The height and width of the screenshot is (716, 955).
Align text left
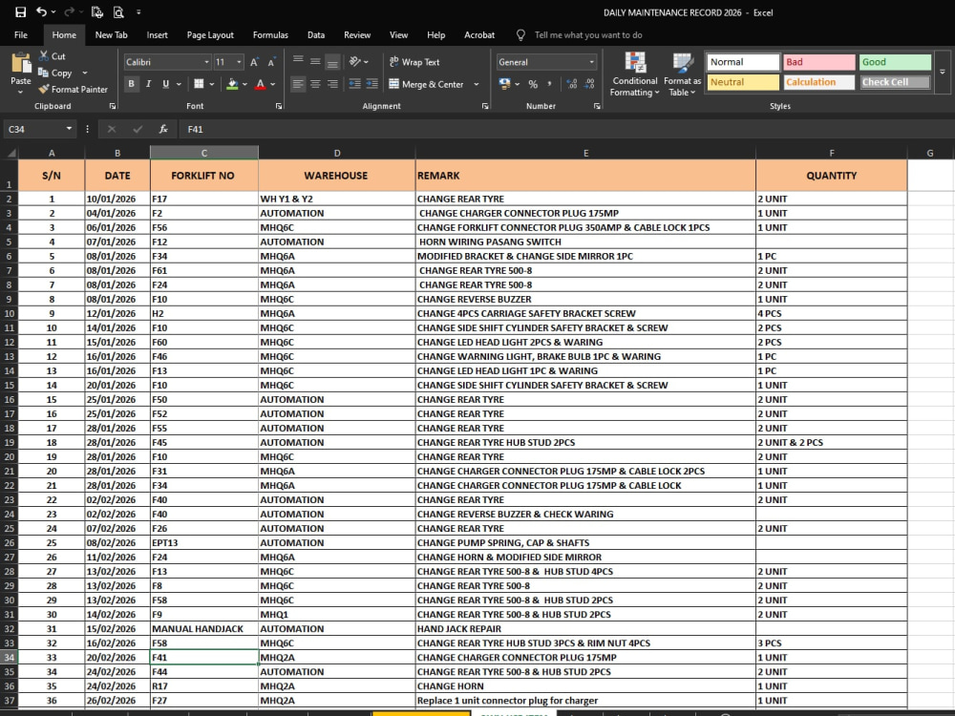(298, 84)
